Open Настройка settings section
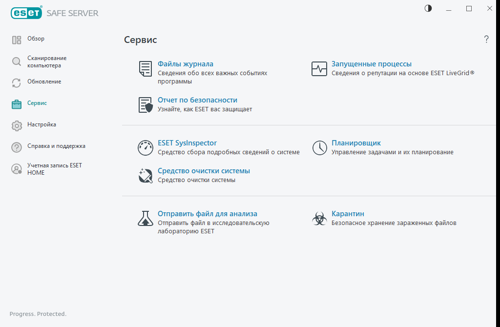The width and height of the screenshot is (500, 327). click(42, 125)
